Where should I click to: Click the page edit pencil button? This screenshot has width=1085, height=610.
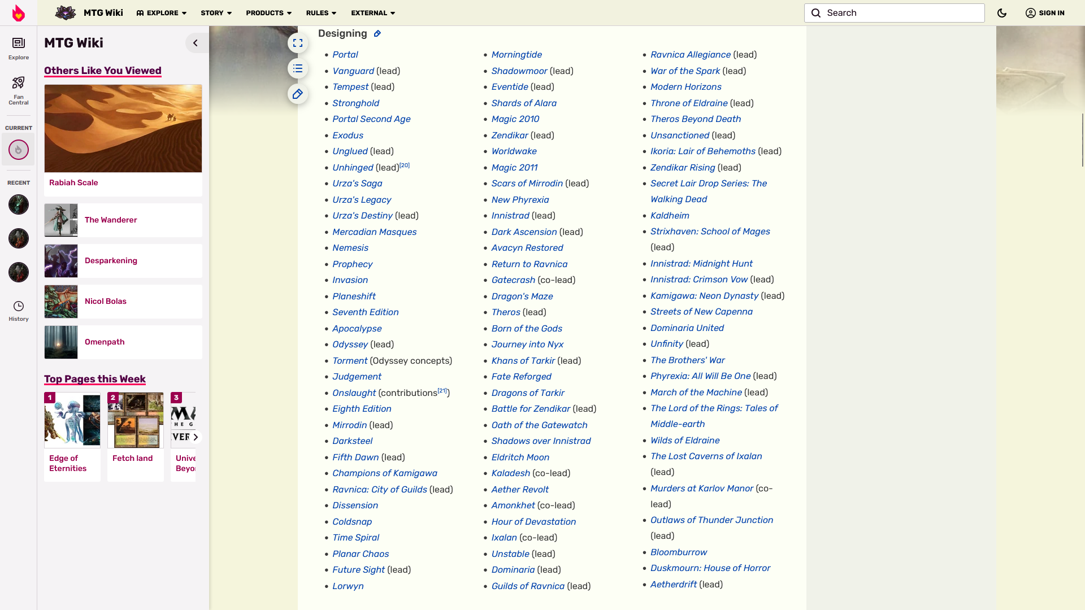coord(298,94)
